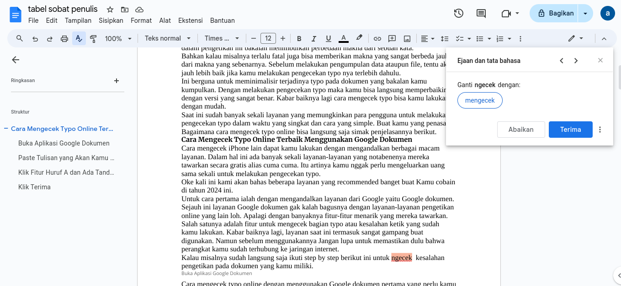Open the Alat menu
The width and height of the screenshot is (621, 286).
tap(165, 21)
